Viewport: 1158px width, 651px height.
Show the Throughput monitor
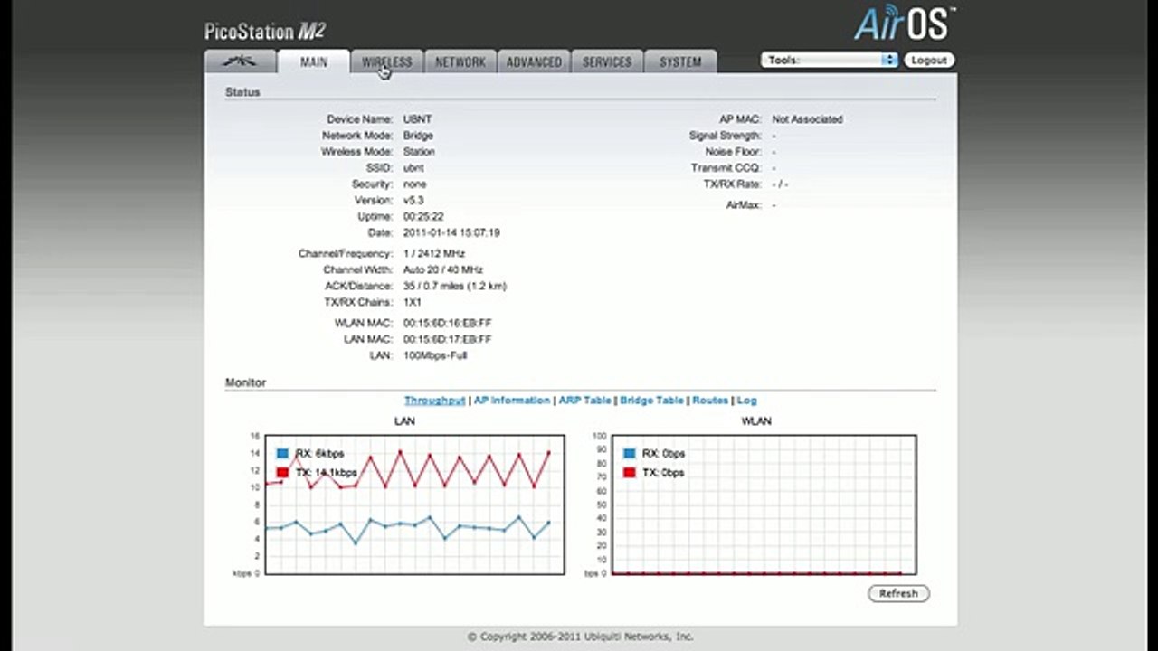(x=434, y=400)
